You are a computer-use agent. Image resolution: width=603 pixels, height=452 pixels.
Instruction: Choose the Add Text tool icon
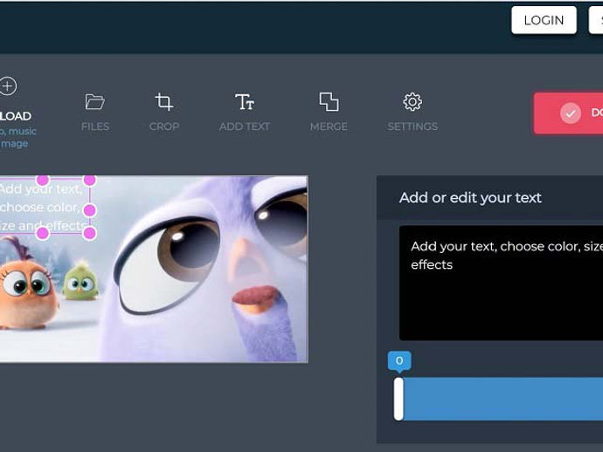[x=244, y=102]
